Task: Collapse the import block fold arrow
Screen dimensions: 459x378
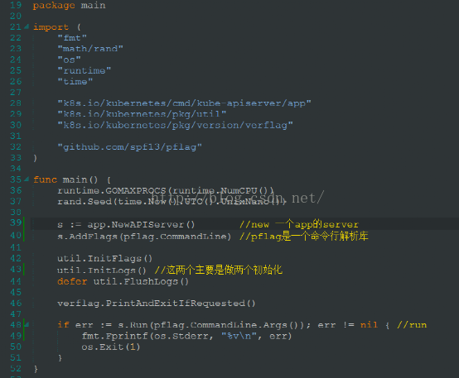Action: point(27,26)
